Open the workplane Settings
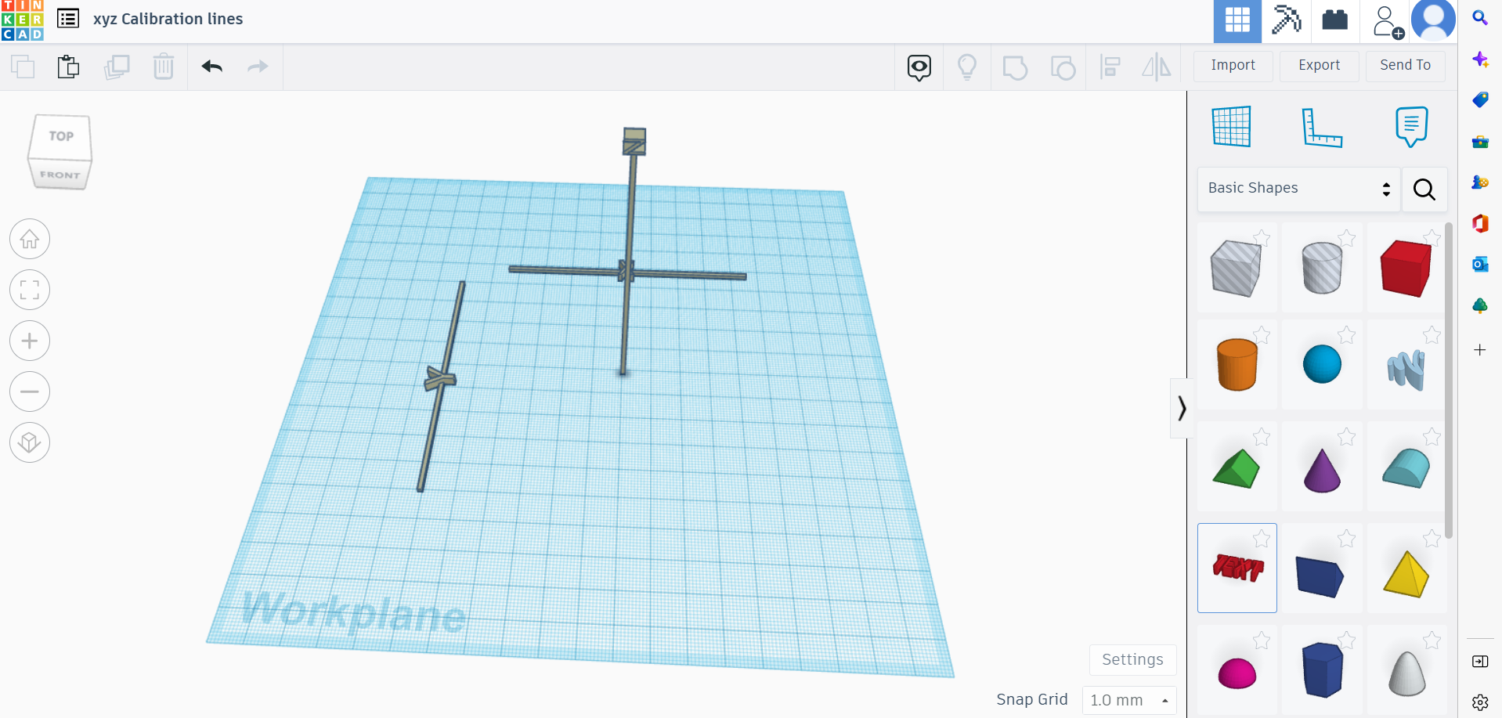Viewport: 1502px width, 718px height. point(1132,659)
